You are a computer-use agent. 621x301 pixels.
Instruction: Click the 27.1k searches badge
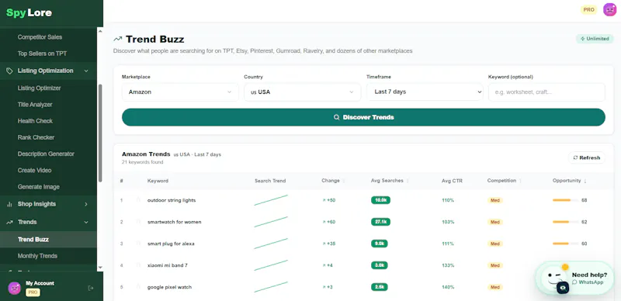pyautogui.click(x=380, y=222)
